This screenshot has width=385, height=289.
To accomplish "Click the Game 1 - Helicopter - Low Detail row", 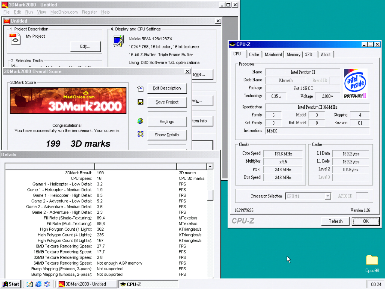I will tap(106, 184).
